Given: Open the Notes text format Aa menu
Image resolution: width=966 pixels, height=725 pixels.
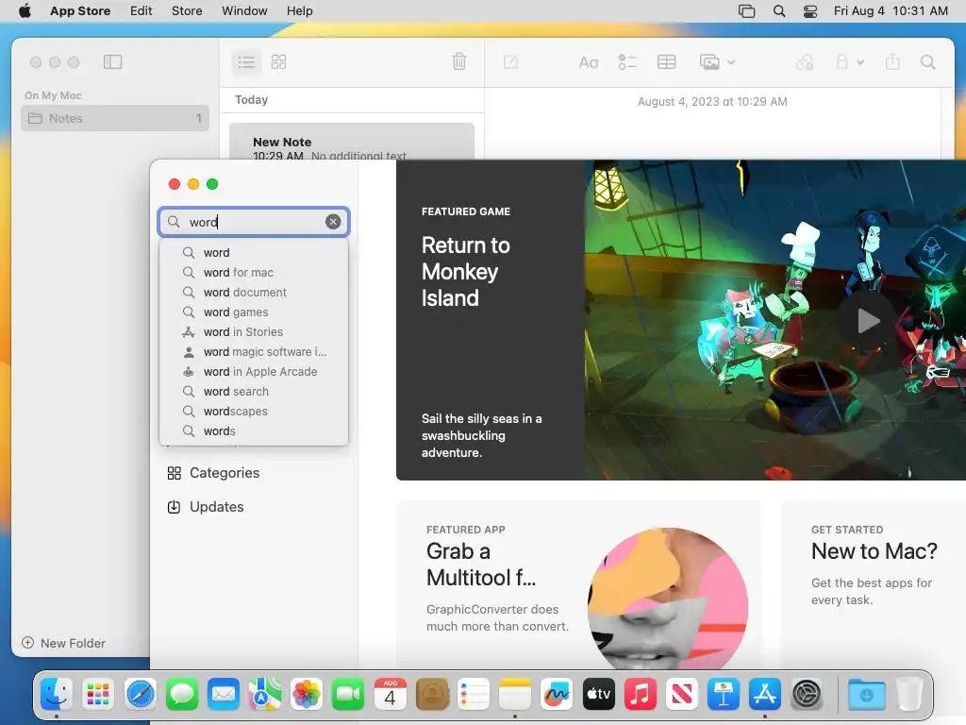Looking at the screenshot, I should pyautogui.click(x=589, y=62).
